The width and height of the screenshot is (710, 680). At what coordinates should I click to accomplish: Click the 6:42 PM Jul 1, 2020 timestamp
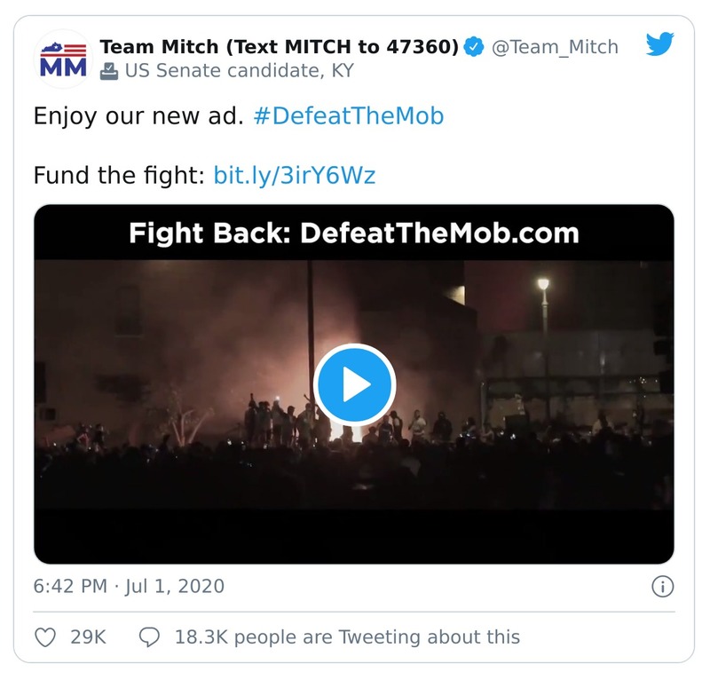click(x=129, y=587)
